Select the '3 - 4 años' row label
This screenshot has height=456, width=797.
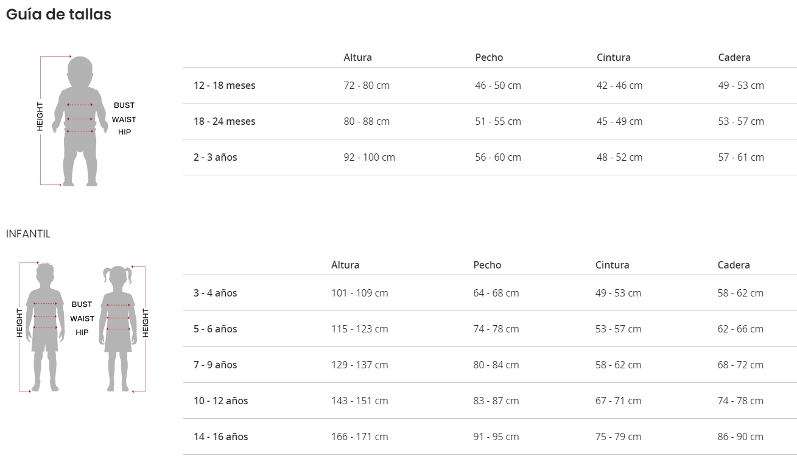pos(215,293)
